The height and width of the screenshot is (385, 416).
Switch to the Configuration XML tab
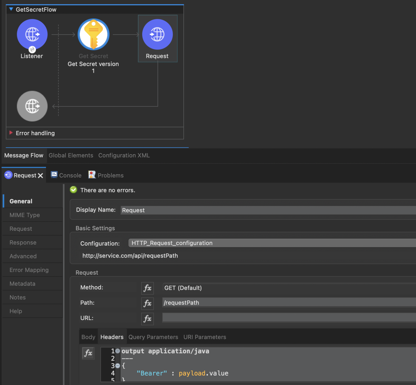(x=124, y=155)
